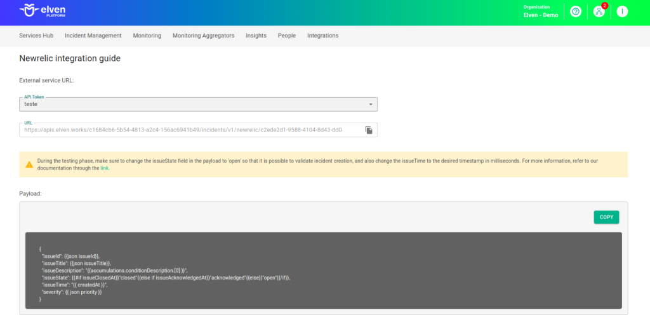This screenshot has width=650, height=324.
Task: Open the Services Hub menu
Action: click(x=36, y=36)
